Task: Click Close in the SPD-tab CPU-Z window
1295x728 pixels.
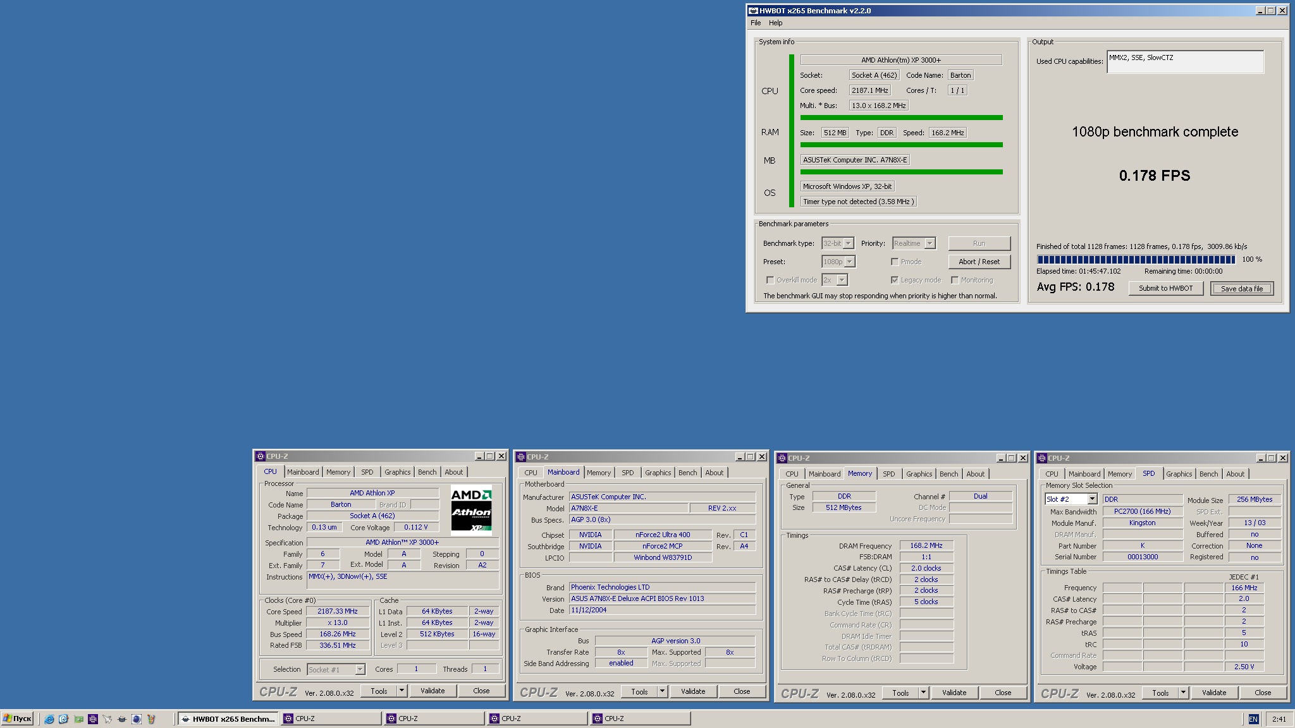Action: 1263,693
